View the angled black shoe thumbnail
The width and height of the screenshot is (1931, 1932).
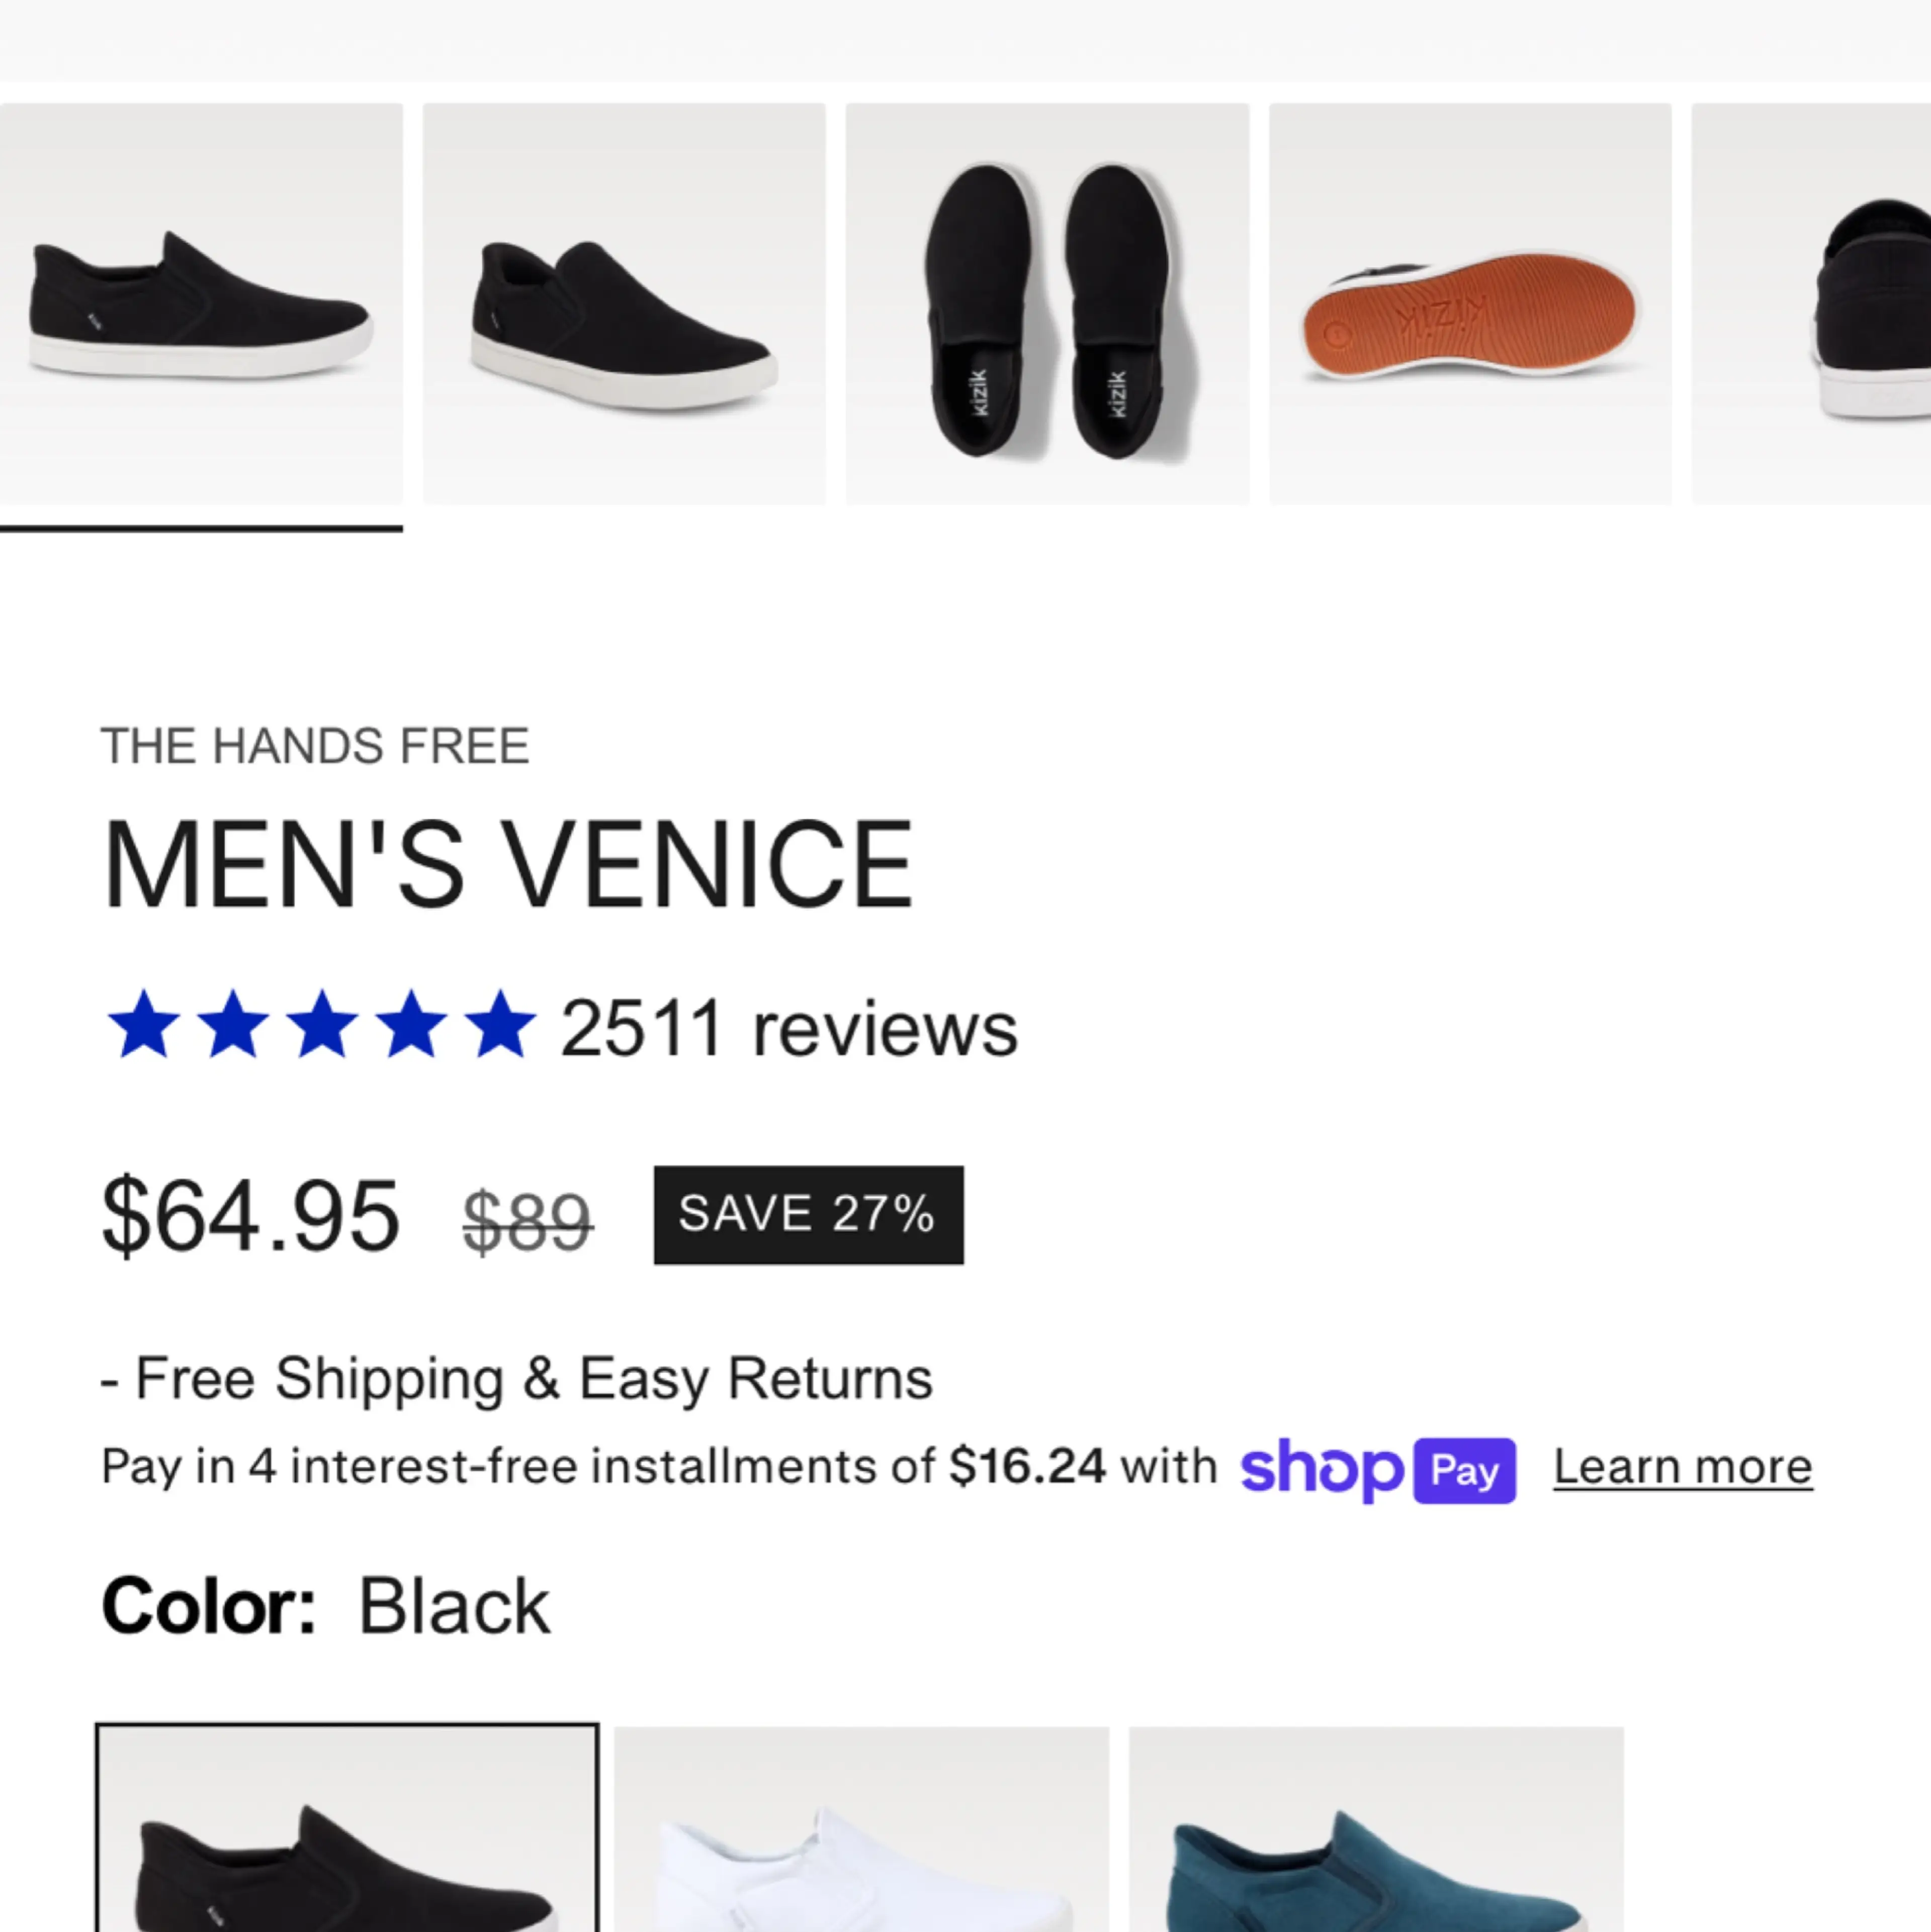[x=624, y=304]
